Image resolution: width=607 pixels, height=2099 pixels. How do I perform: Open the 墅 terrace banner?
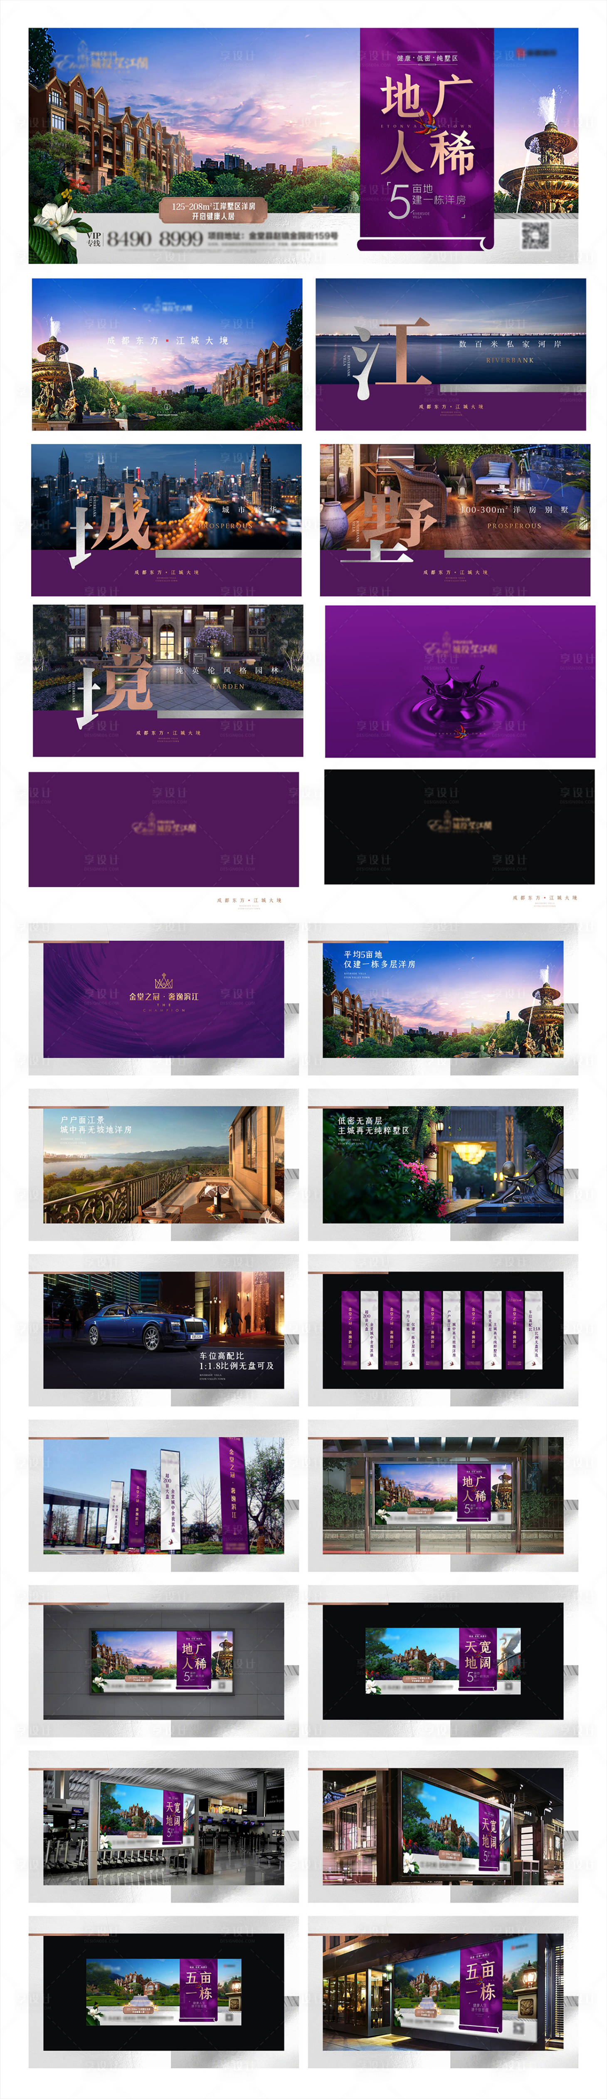(x=455, y=520)
